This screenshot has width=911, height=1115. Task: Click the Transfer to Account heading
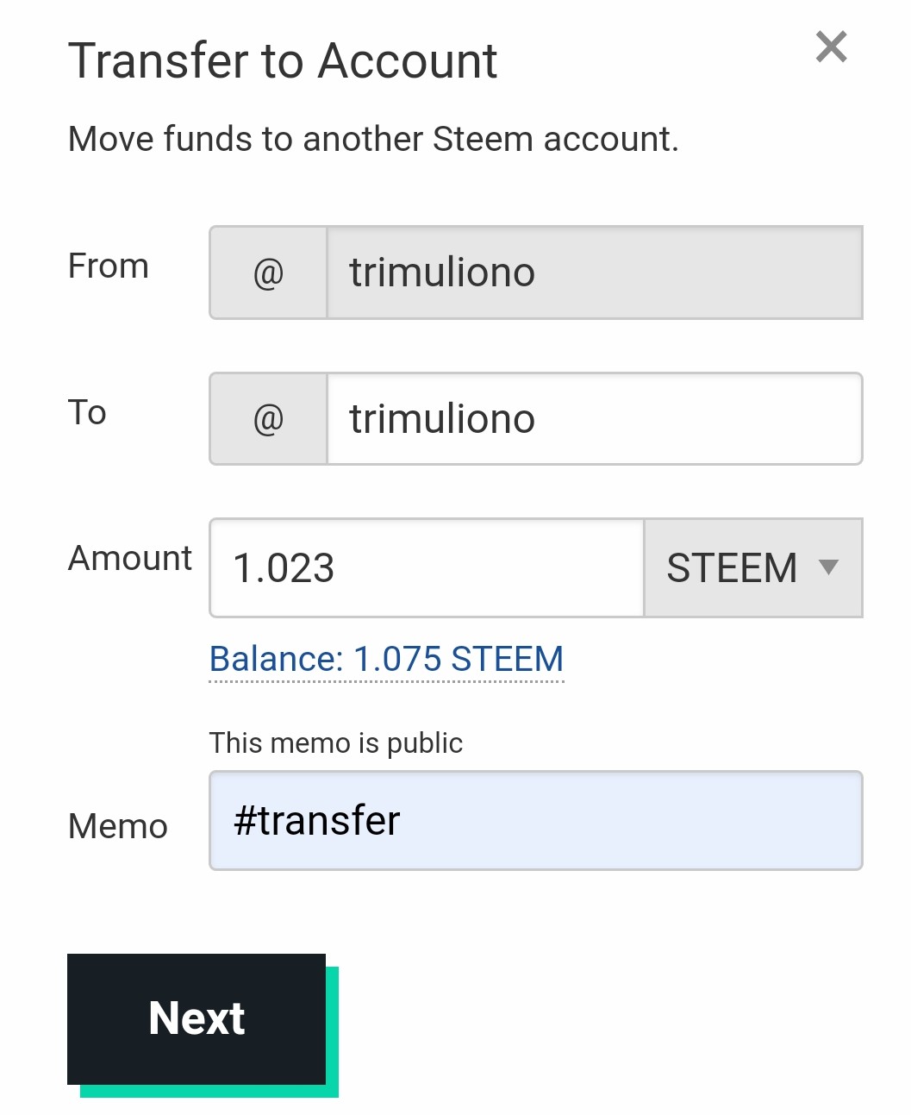click(283, 61)
